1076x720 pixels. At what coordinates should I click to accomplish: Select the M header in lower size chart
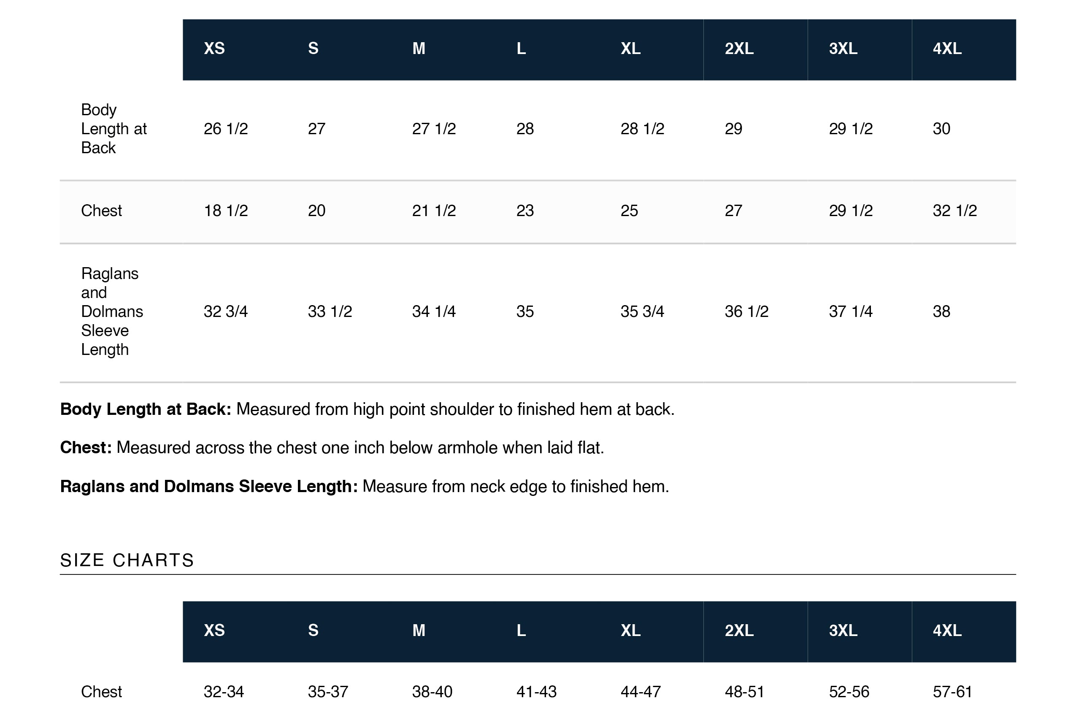click(x=419, y=631)
